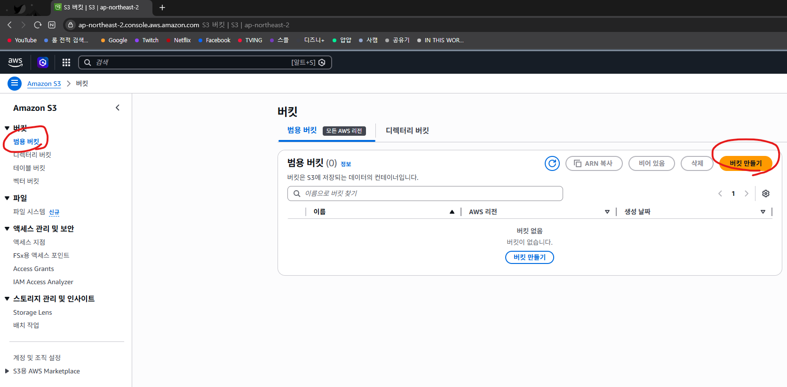Image resolution: width=787 pixels, height=387 pixels.
Task: Switch to 디렉터리 버킷 tab
Action: tap(407, 131)
